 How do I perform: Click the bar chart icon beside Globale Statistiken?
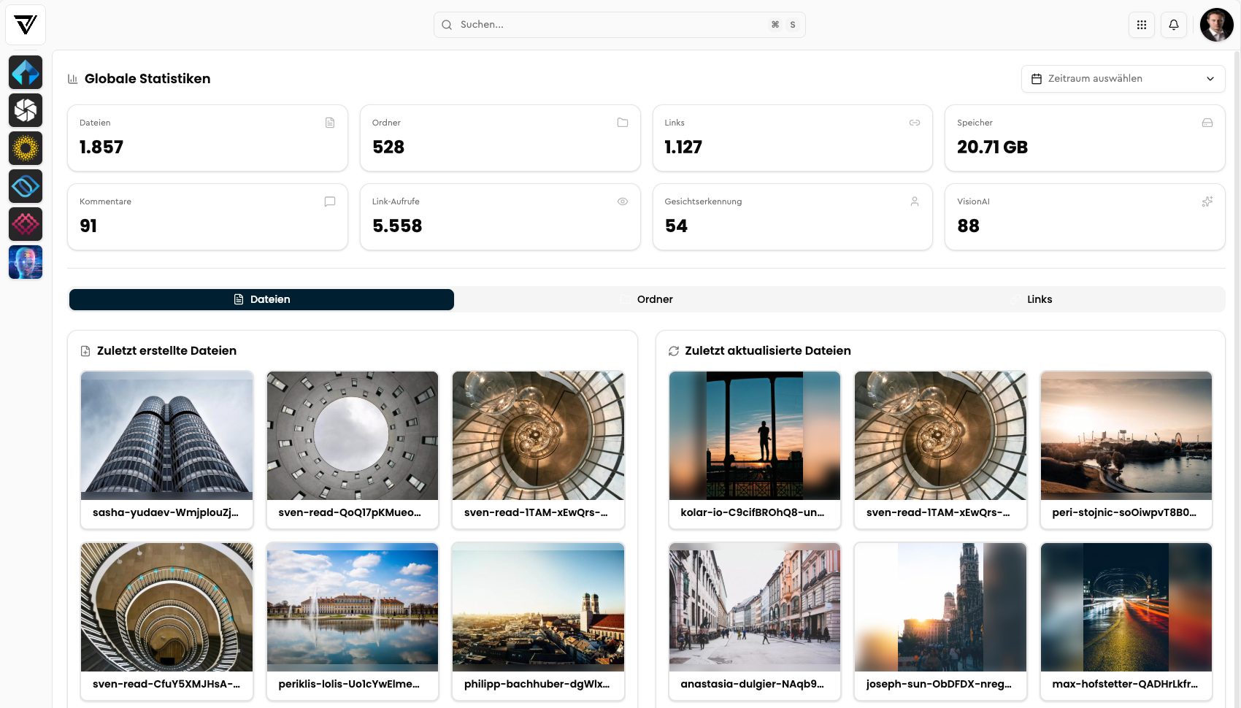73,79
